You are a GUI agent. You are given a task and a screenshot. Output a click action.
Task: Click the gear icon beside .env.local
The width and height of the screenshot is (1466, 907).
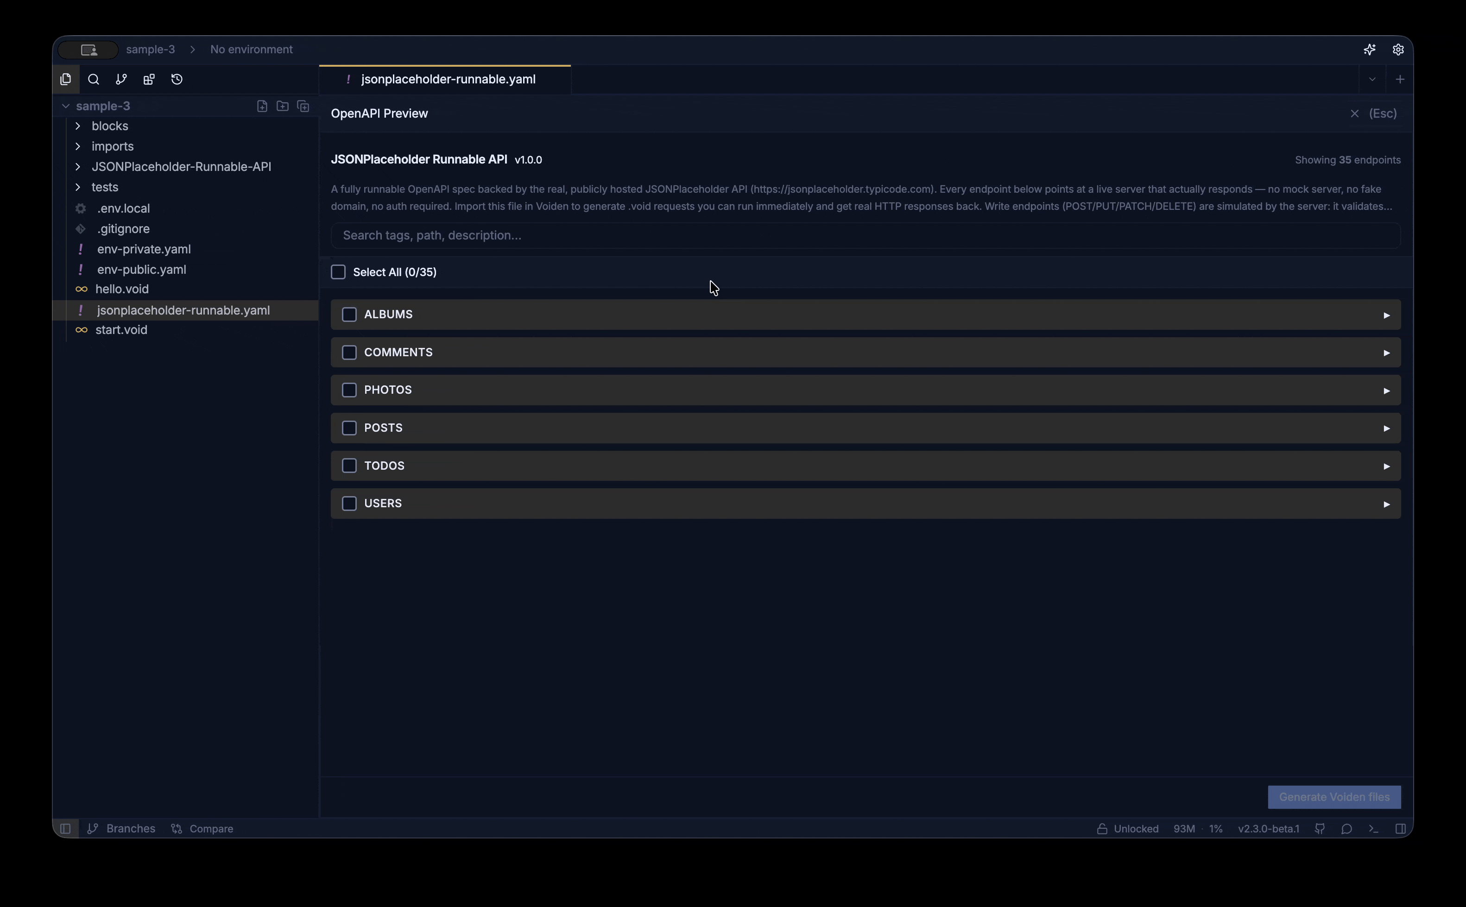click(x=80, y=208)
